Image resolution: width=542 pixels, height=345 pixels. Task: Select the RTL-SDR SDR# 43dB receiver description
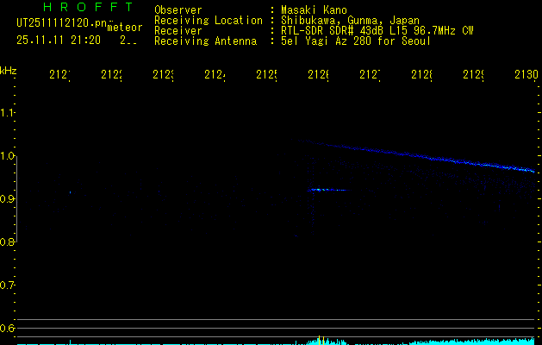(x=377, y=31)
